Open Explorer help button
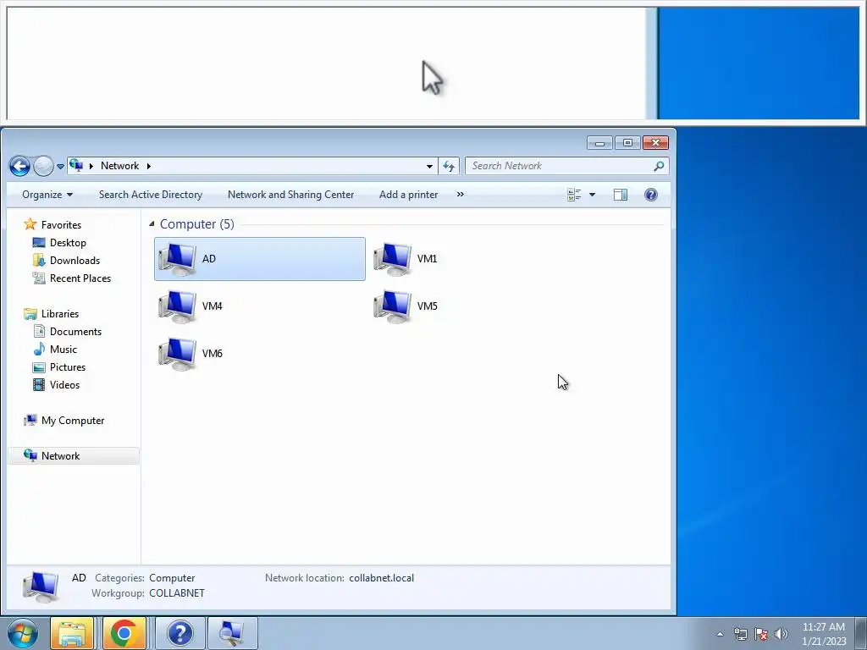The width and height of the screenshot is (867, 650). (x=651, y=195)
